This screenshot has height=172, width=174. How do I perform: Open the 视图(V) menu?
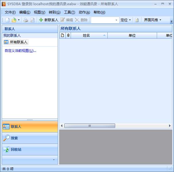(39, 12)
